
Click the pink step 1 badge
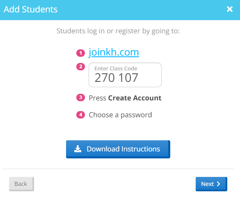click(81, 53)
